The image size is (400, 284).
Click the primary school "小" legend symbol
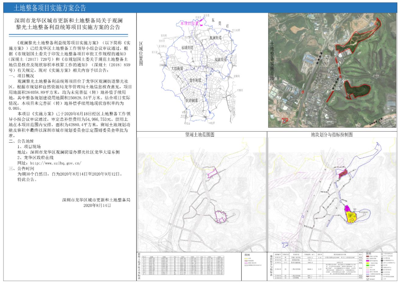click(382, 279)
